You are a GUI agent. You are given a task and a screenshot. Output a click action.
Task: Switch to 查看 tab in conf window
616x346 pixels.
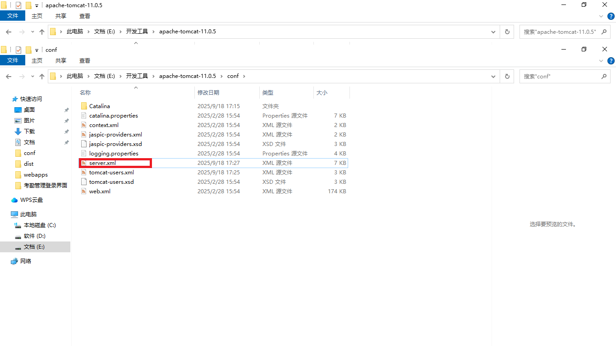[85, 61]
